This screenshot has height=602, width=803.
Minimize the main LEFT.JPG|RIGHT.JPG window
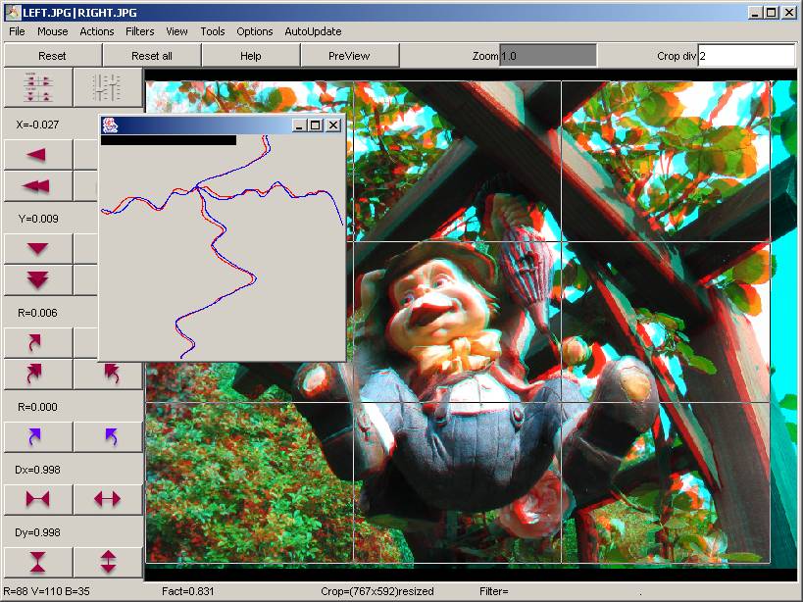[754, 13]
